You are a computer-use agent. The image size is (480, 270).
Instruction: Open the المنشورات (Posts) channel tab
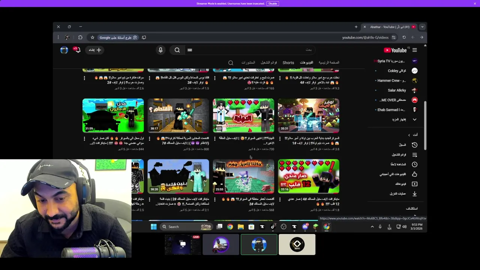[x=248, y=63]
